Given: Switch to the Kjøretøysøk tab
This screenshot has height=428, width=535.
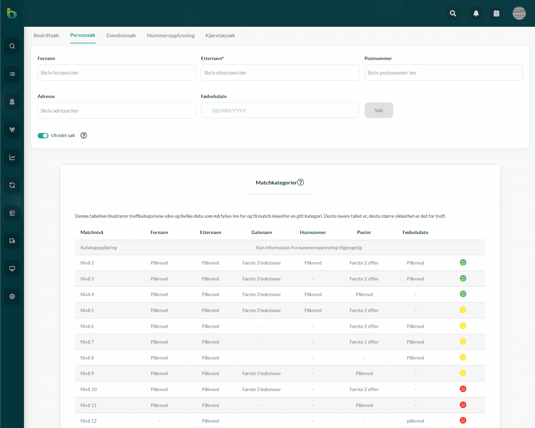Looking at the screenshot, I should 220,35.
